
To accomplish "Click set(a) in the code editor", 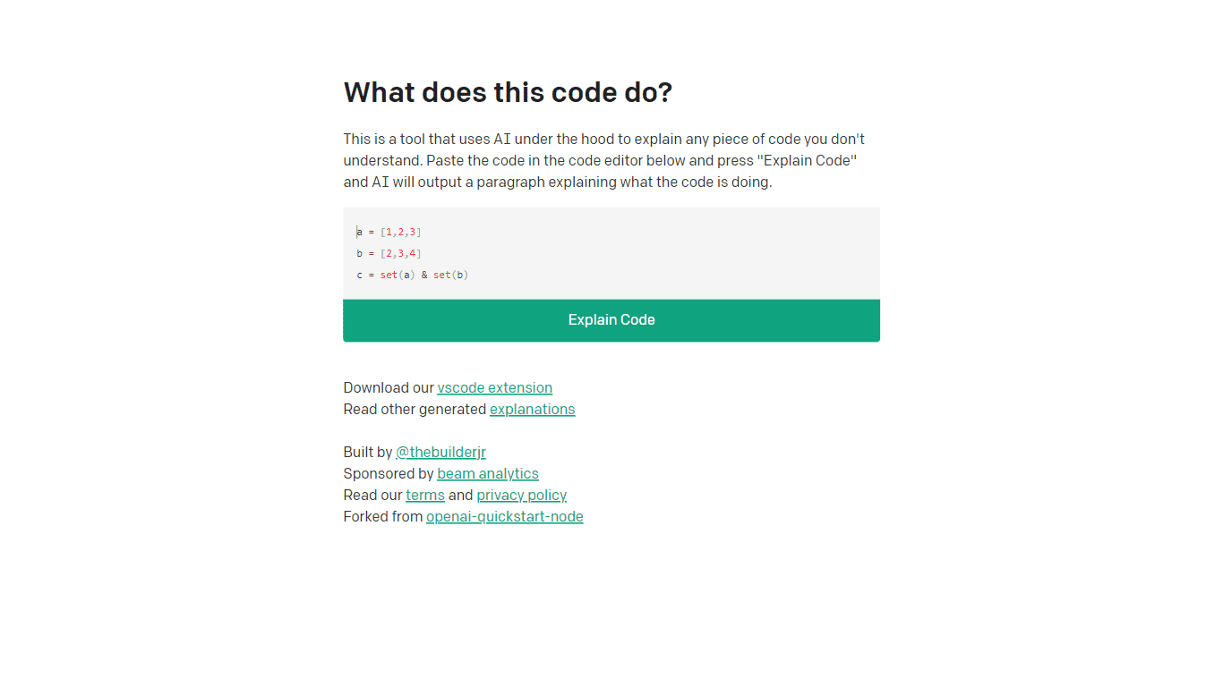I will click(x=398, y=276).
